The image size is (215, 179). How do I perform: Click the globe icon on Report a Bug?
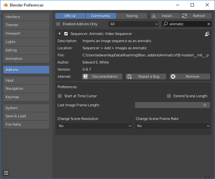[x=130, y=77]
